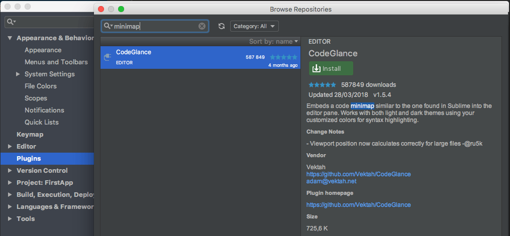This screenshot has height=236, width=510.
Task: Click the plugin icon beside CodeGlance
Action: pos(107,57)
